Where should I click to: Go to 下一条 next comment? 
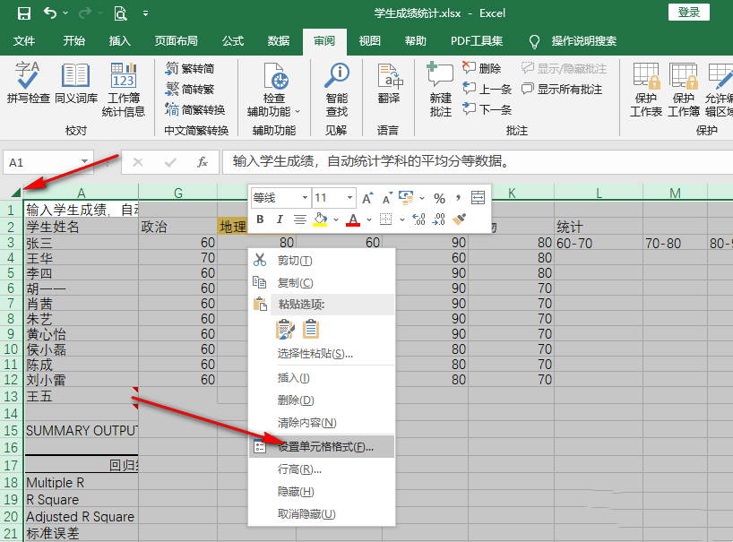point(487,109)
